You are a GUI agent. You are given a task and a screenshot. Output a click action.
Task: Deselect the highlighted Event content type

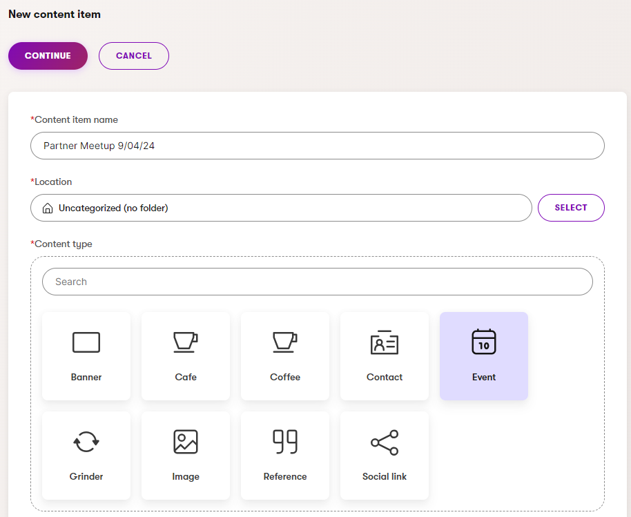pos(483,355)
